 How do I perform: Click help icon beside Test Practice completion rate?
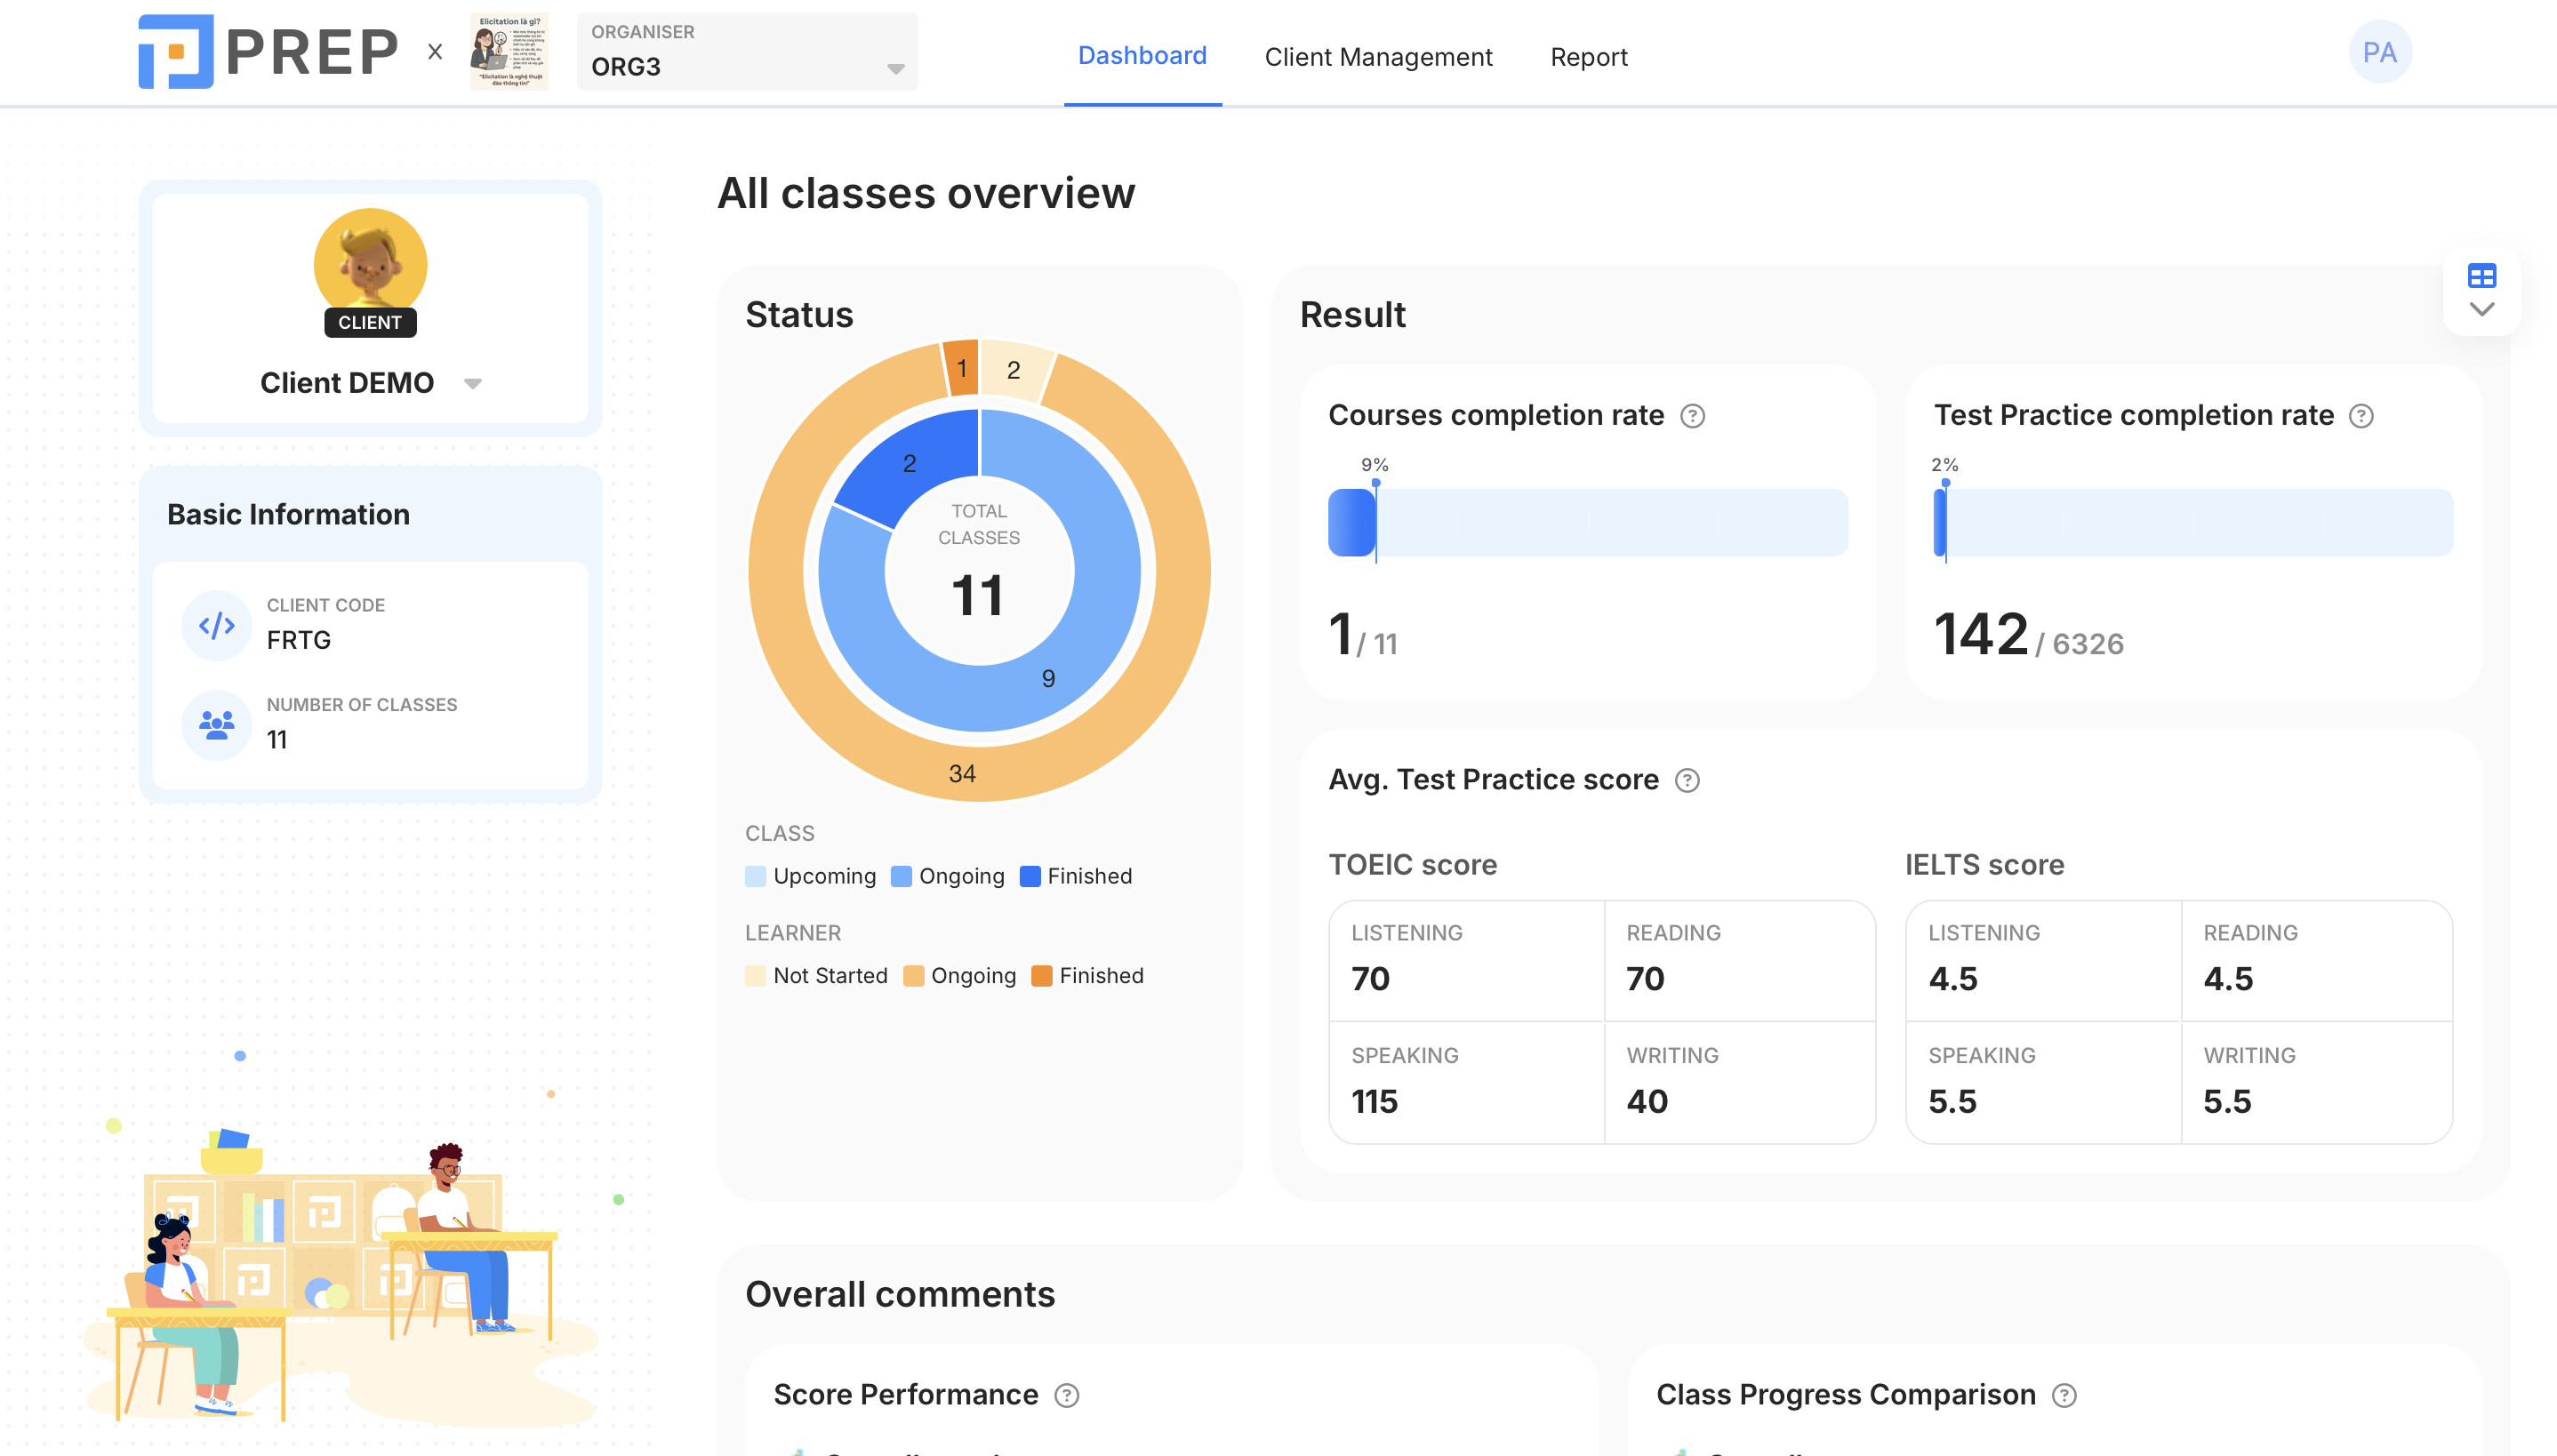[x=2361, y=416]
